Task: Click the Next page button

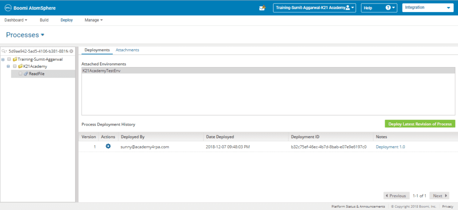Action: [x=439, y=196]
